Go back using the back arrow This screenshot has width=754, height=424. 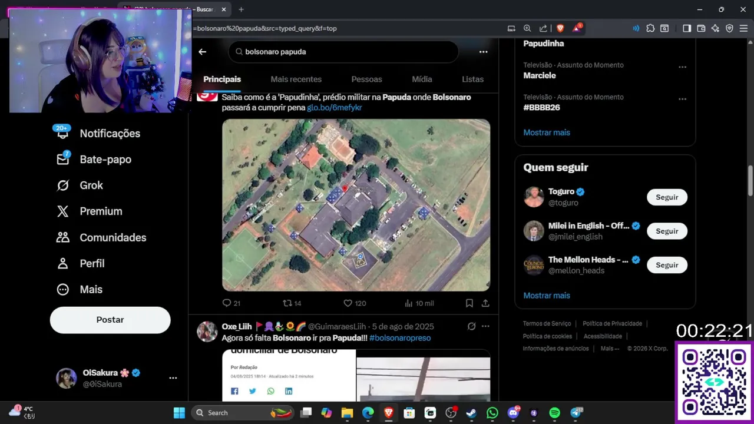202,52
